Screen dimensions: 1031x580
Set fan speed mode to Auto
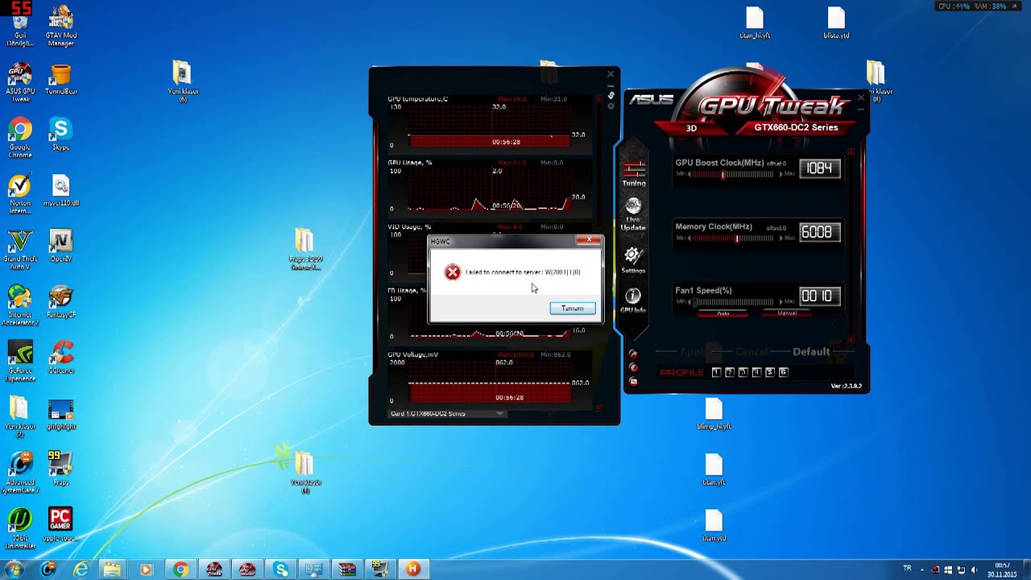723,313
